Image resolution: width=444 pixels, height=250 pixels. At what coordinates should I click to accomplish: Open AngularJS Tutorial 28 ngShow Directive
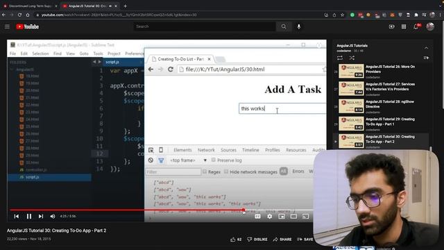click(381, 106)
